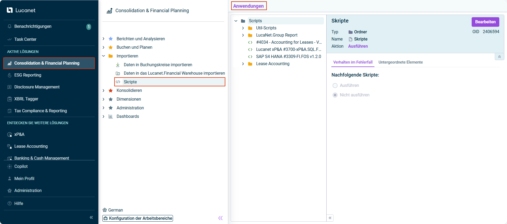Expand the Util-Scripts folder
The width and height of the screenshot is (507, 224).
(x=243, y=28)
